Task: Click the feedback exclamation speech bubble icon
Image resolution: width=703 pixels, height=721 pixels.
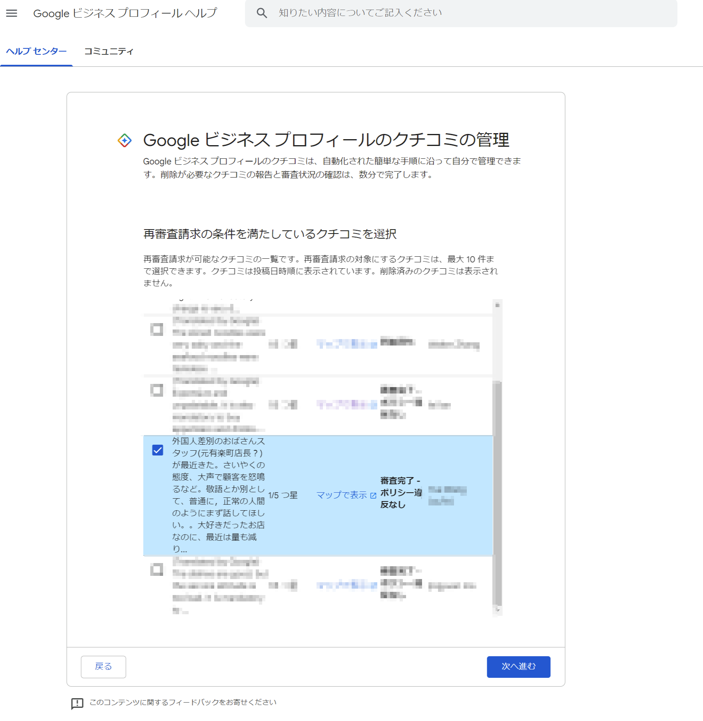Action: (x=77, y=703)
